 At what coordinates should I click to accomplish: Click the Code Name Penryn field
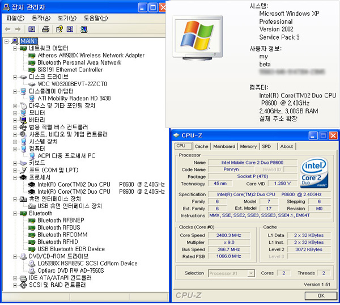click(231, 170)
